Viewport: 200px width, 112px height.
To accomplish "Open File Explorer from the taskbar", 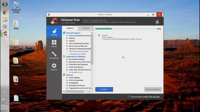I will click(x=5, y=20).
